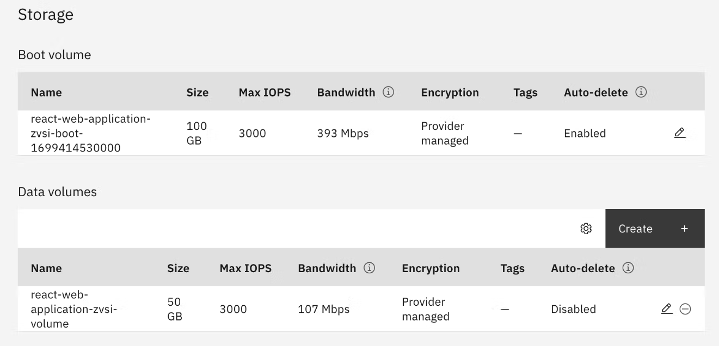Viewport: 719px width, 346px height.
Task: Click data volumes Encryption column header
Action: [431, 268]
